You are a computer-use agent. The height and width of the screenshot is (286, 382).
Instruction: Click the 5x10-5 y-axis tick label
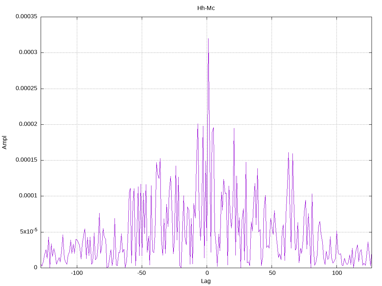(x=29, y=231)
